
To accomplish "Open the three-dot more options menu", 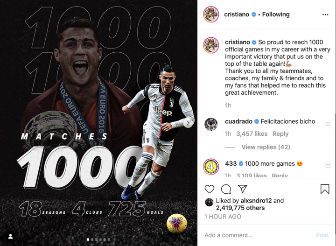I will pyautogui.click(x=325, y=14).
